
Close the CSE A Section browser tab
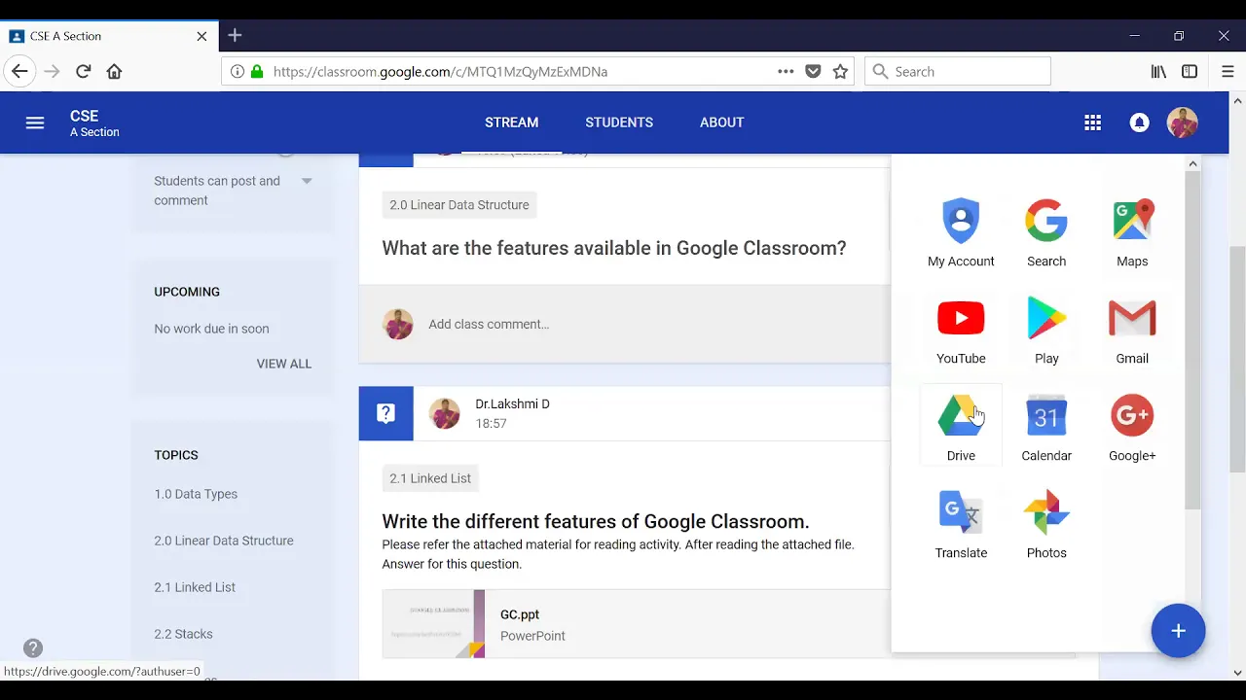[x=202, y=36]
